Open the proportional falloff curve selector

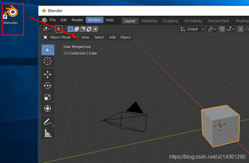click(247, 29)
